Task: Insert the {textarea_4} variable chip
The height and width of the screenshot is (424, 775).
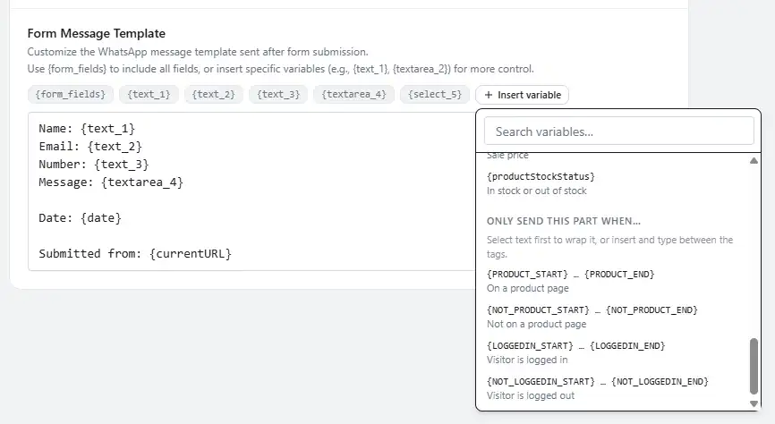Action: (353, 95)
